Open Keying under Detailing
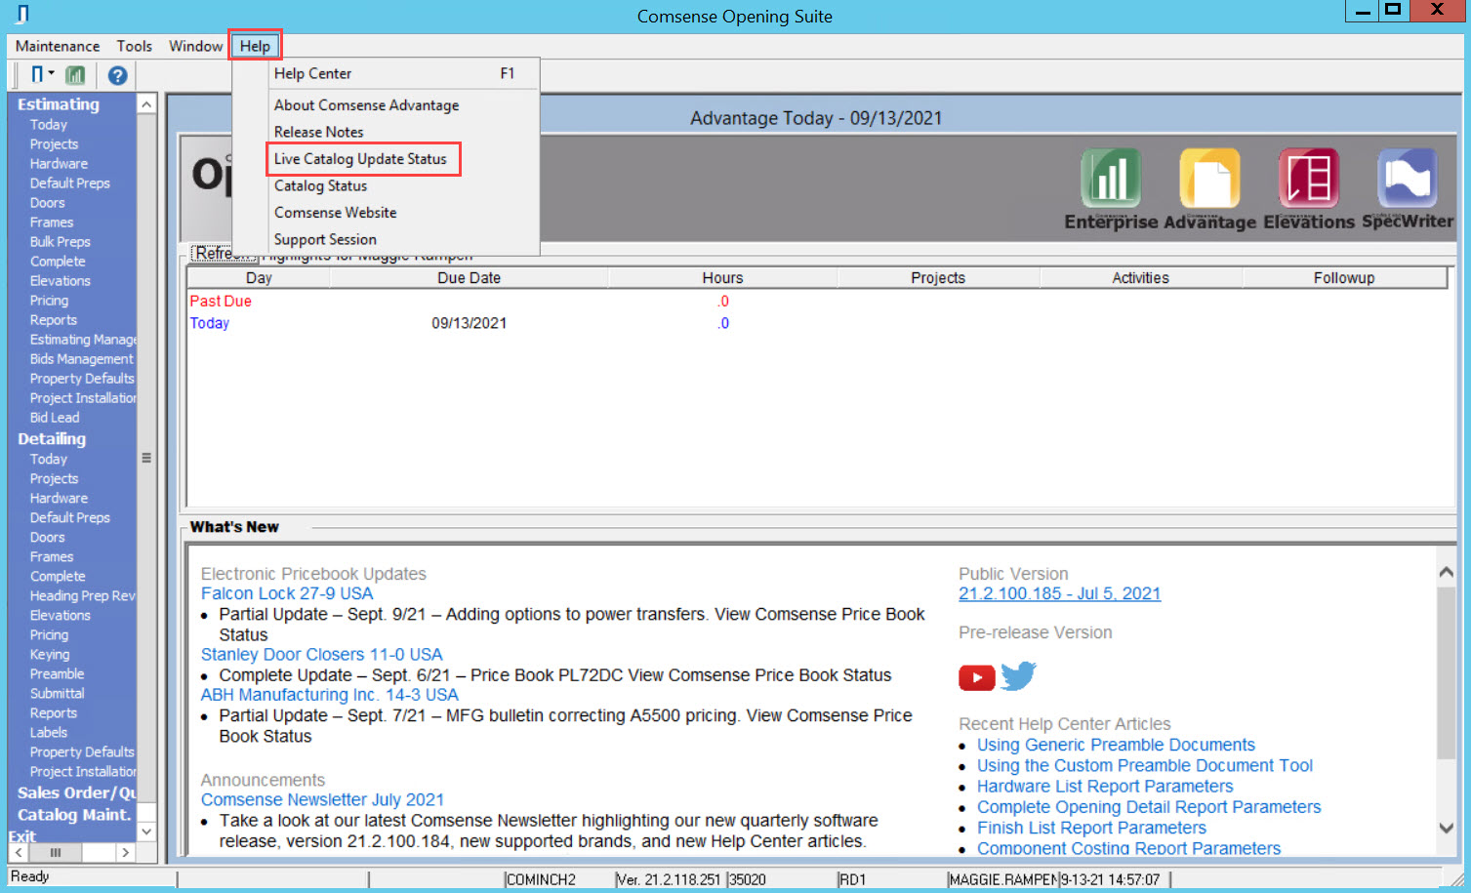 (x=49, y=655)
